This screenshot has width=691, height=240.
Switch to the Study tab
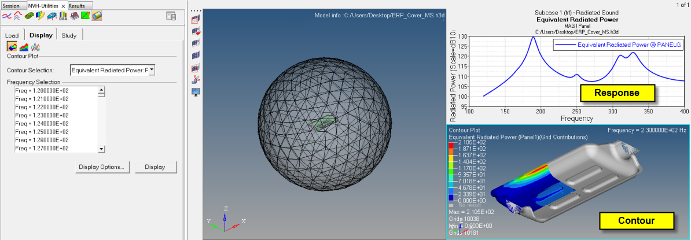[x=68, y=35]
